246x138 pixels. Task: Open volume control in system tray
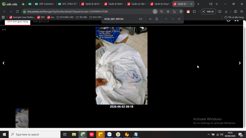coord(222,134)
